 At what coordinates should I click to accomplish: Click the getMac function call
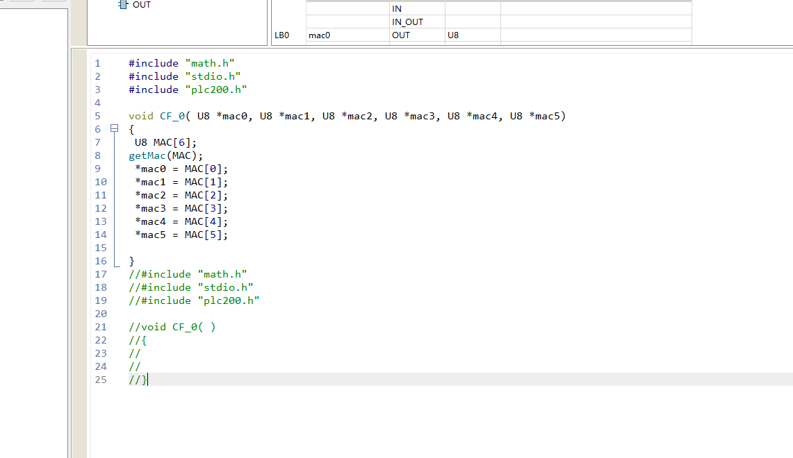coord(147,155)
